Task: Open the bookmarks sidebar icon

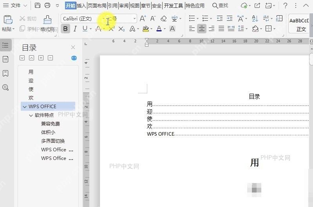Action: (5, 73)
